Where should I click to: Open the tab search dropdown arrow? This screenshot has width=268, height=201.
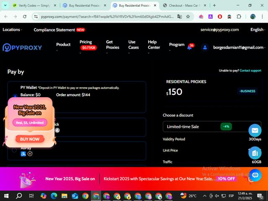pos(5,5)
